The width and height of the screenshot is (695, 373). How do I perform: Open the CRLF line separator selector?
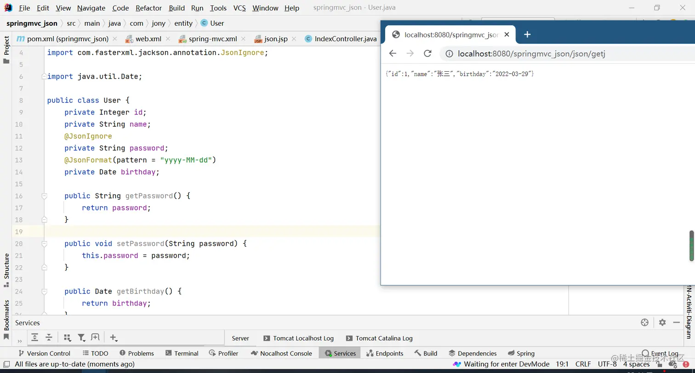pyautogui.click(x=583, y=364)
